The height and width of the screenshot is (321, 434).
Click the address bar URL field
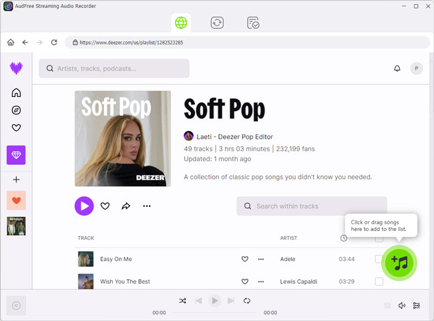[247, 42]
